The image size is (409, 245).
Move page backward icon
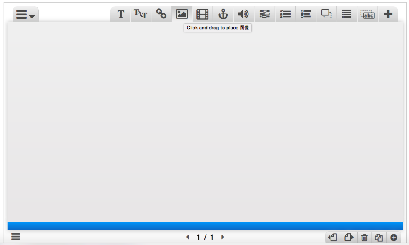(333, 237)
